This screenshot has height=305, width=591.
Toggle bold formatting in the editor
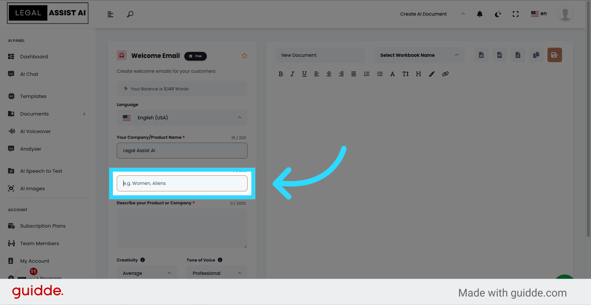tap(281, 74)
